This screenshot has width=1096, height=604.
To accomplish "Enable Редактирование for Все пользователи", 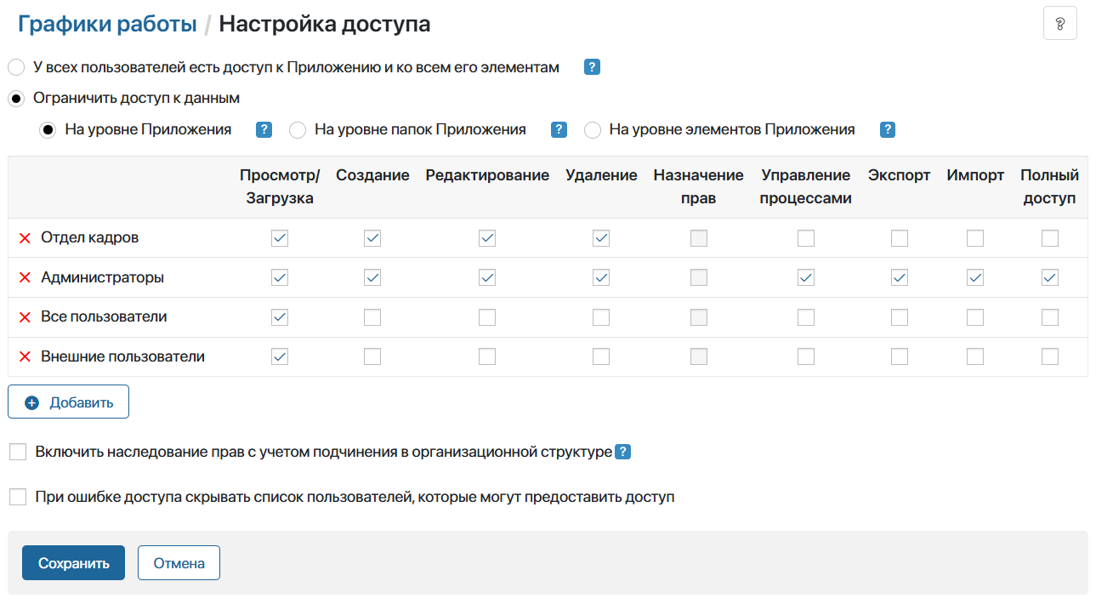I will (487, 317).
